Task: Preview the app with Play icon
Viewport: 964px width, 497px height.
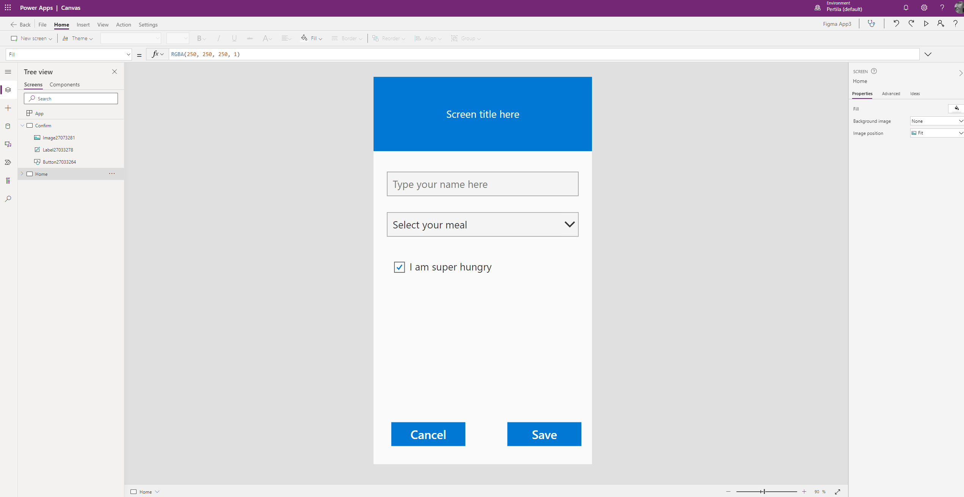Action: pyautogui.click(x=926, y=23)
